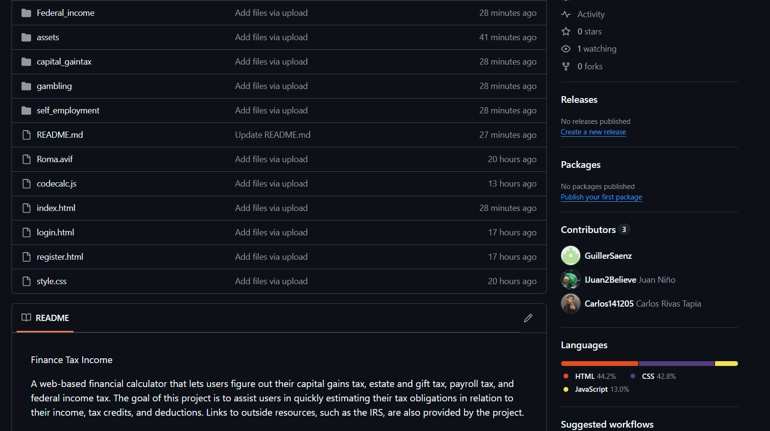Viewport: 770px width, 431px height.
Task: Click HTML 44.2% language entry
Action: [x=590, y=376]
